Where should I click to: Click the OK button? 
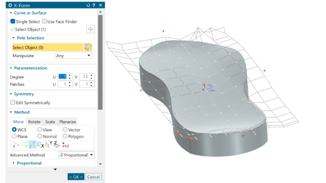click(x=76, y=177)
